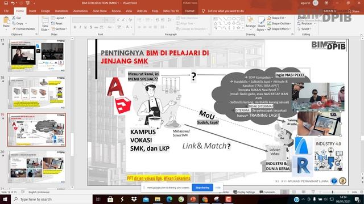Toggle spell check language indicator icon
The height and width of the screenshot is (204, 364).
click(x=23, y=192)
